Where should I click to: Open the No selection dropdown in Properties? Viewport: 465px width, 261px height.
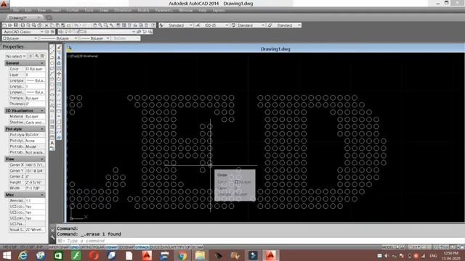16,56
